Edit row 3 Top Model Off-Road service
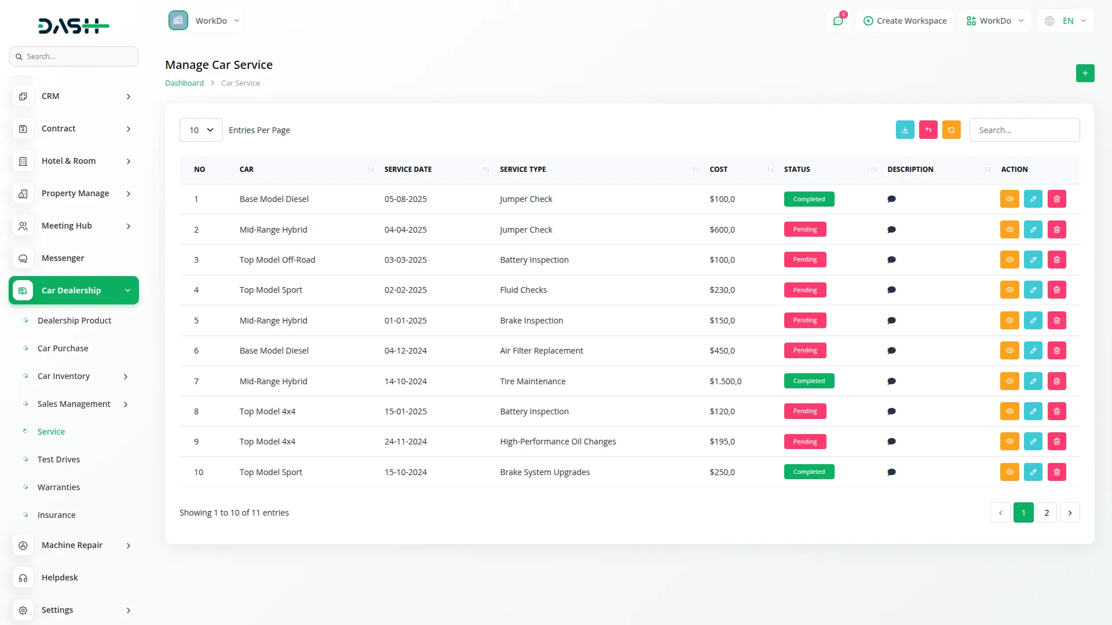Image resolution: width=1112 pixels, height=625 pixels. coord(1033,260)
